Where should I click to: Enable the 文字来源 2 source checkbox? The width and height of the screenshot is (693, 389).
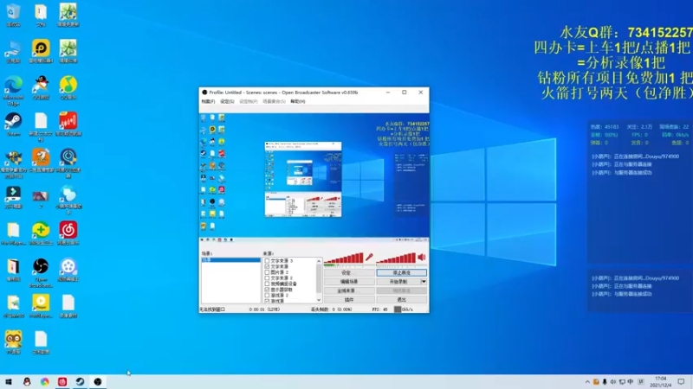[x=267, y=277]
